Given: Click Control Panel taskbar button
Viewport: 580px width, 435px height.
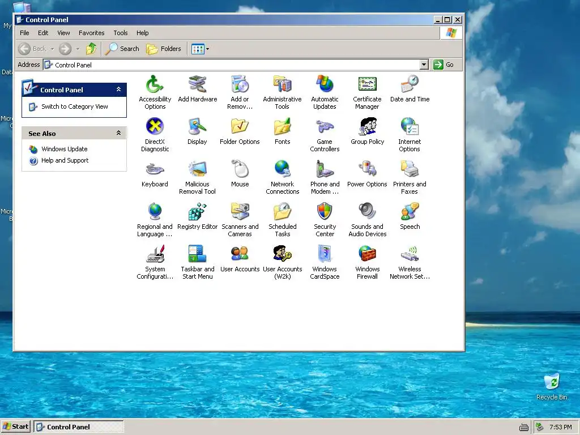Looking at the screenshot, I should pos(78,427).
